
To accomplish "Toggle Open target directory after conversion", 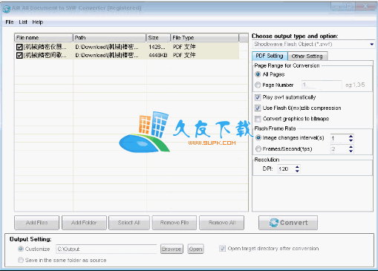I will pyautogui.click(x=222, y=249).
